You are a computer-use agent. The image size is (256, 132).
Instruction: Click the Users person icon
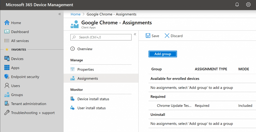[7, 86]
